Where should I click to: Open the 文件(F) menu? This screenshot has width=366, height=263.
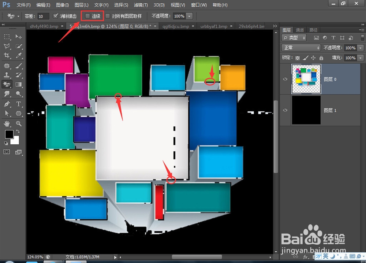pyautogui.click(x=23, y=5)
